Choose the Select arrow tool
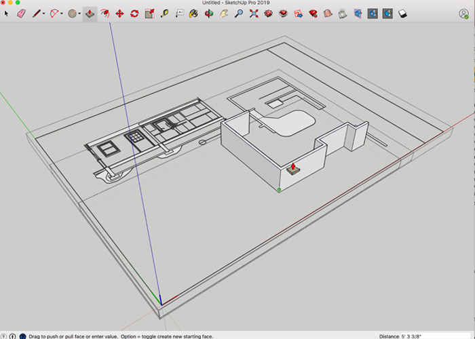 pyautogui.click(x=6, y=14)
